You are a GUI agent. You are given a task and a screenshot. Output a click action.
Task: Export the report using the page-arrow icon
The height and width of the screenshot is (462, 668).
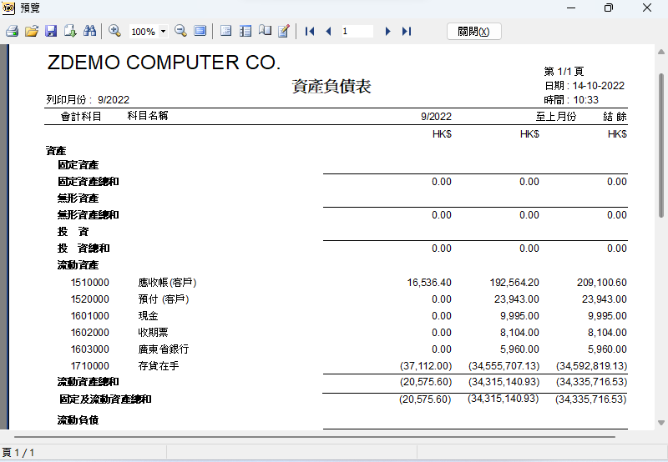pos(70,31)
